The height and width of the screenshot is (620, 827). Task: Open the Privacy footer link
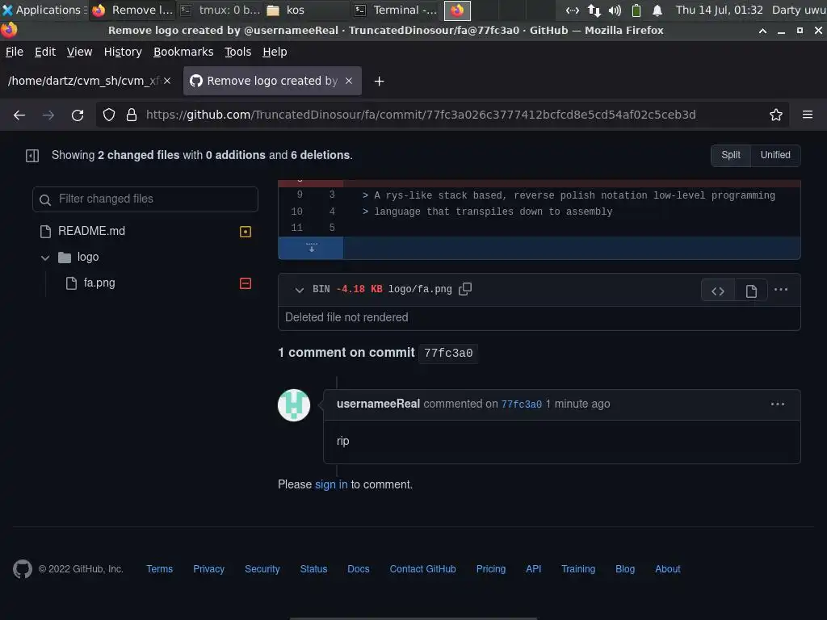point(208,569)
